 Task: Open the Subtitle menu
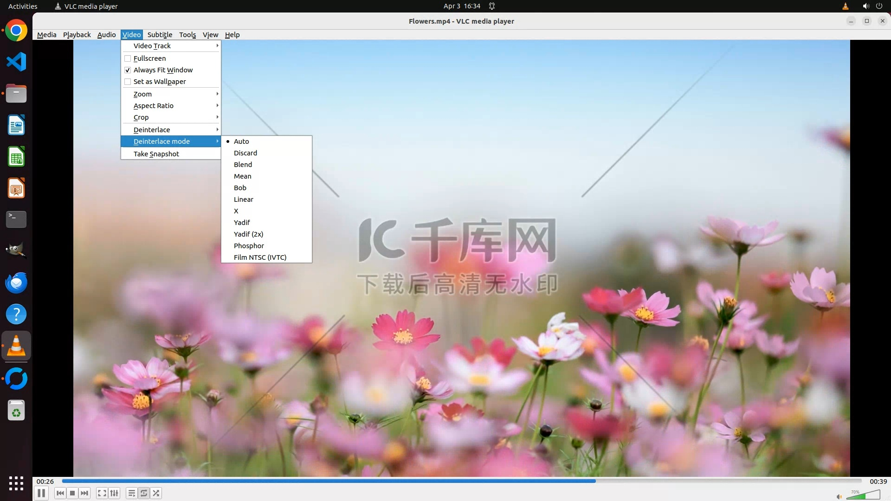tap(160, 35)
